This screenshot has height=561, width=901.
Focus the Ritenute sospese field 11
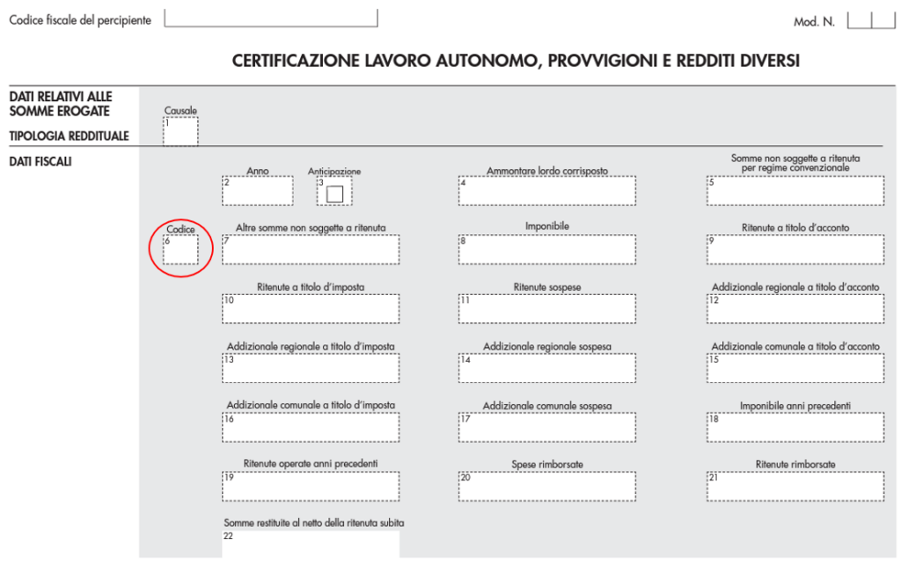click(547, 309)
